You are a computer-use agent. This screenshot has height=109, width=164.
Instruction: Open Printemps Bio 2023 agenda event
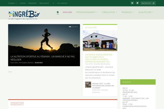(130, 92)
